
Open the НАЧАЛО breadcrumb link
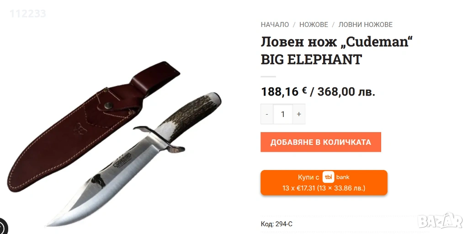[x=275, y=25]
